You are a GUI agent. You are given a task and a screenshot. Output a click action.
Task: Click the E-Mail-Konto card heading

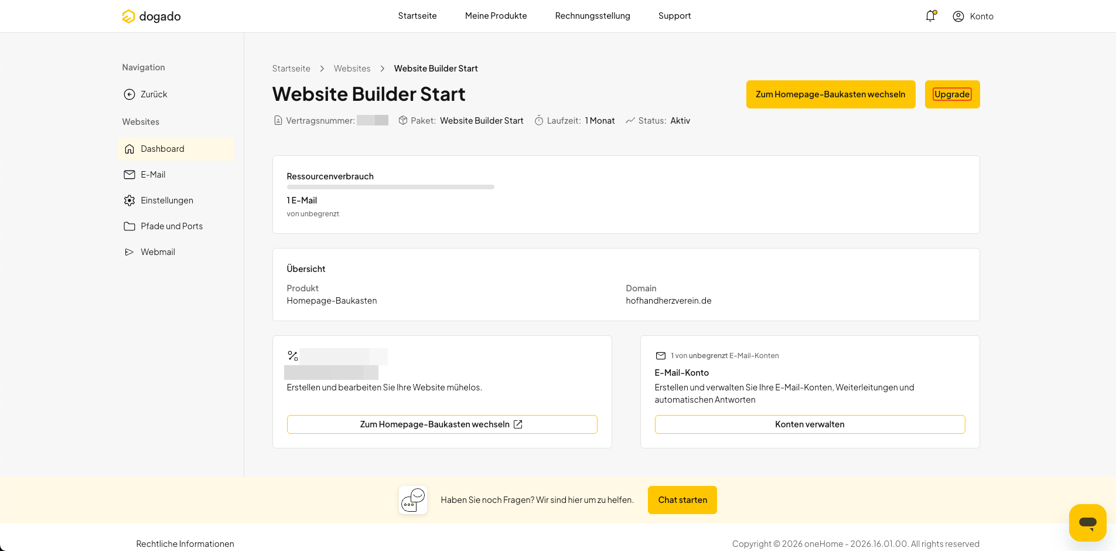pyautogui.click(x=682, y=373)
